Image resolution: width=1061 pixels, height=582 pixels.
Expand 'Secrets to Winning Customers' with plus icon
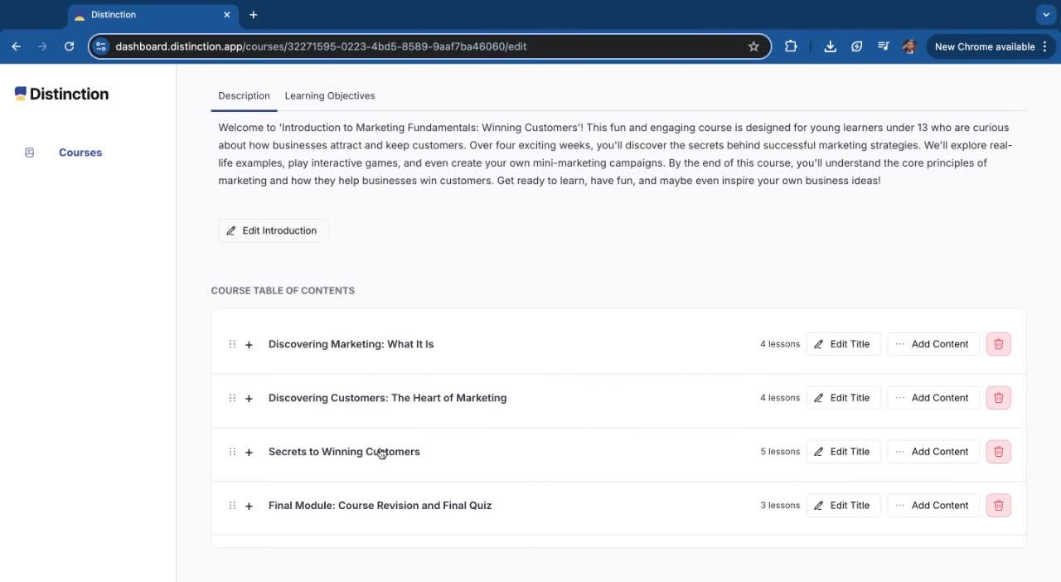pos(249,453)
